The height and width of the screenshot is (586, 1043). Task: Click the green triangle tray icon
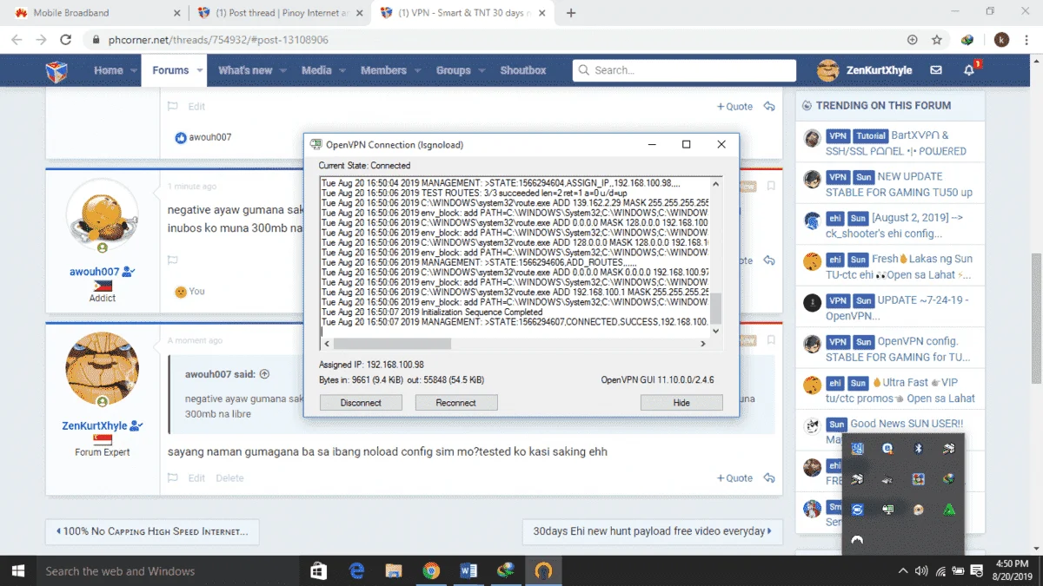[949, 510]
